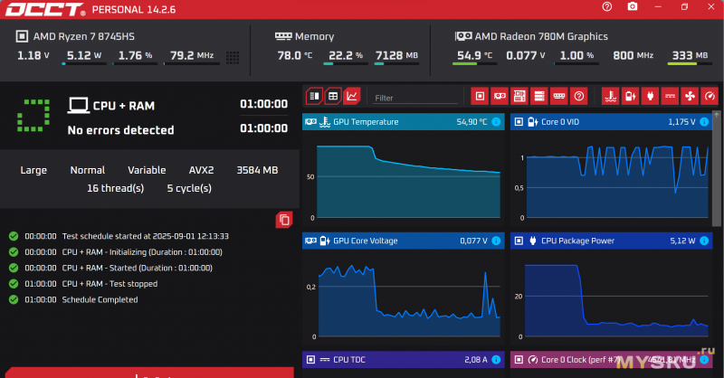724x378 pixels.
Task: Select the CPU + RAM Initializing log entry
Action: coord(116,252)
